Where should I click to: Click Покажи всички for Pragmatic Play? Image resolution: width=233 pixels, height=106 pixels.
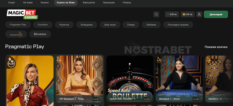point(216,47)
